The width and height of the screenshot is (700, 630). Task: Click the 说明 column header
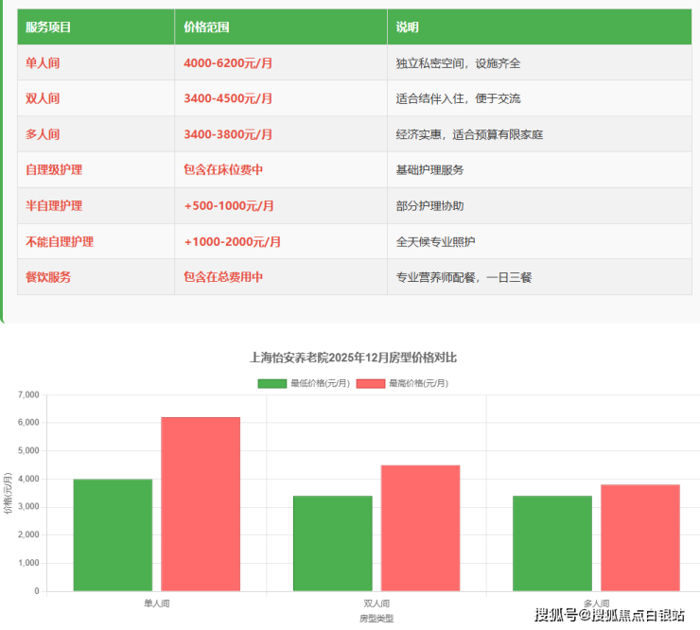pos(407,27)
